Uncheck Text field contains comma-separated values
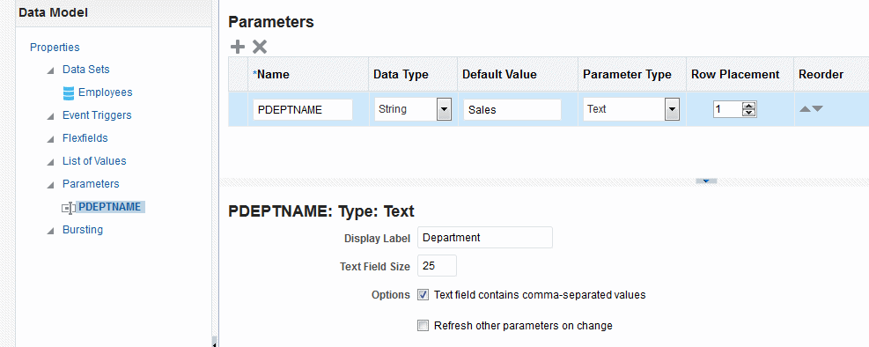 coord(423,295)
